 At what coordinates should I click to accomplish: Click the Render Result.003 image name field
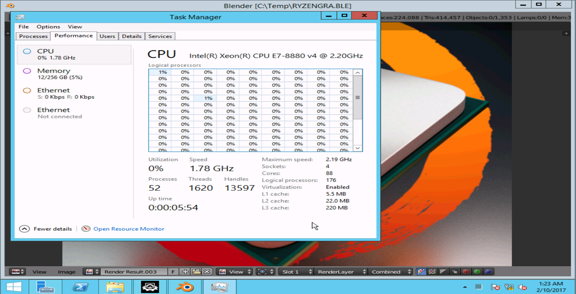(x=134, y=272)
